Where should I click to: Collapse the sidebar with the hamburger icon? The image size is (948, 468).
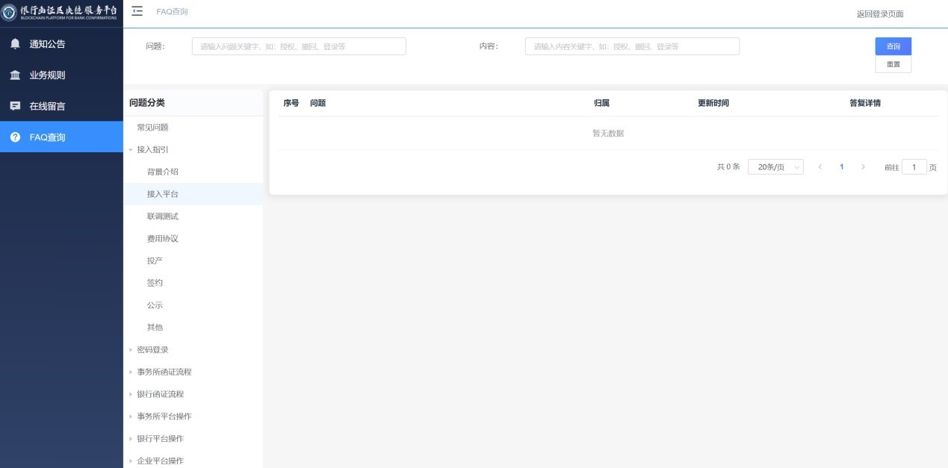(x=137, y=11)
